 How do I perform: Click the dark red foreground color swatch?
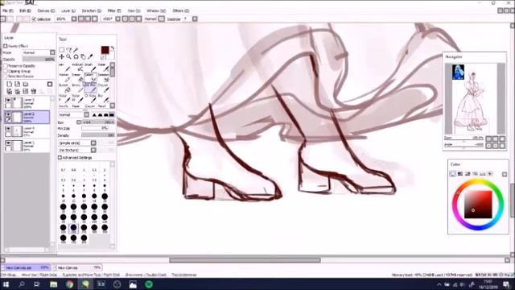(x=105, y=50)
